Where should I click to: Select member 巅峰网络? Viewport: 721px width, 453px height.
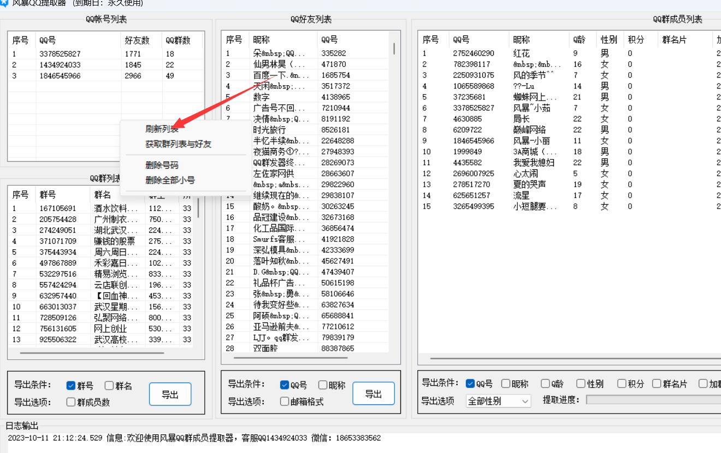(570, 130)
